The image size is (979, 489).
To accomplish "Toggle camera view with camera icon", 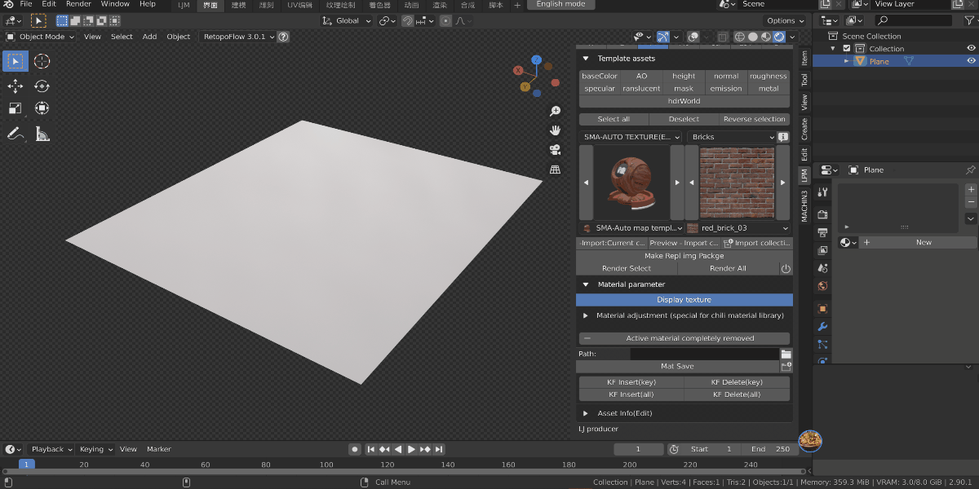I will point(556,150).
